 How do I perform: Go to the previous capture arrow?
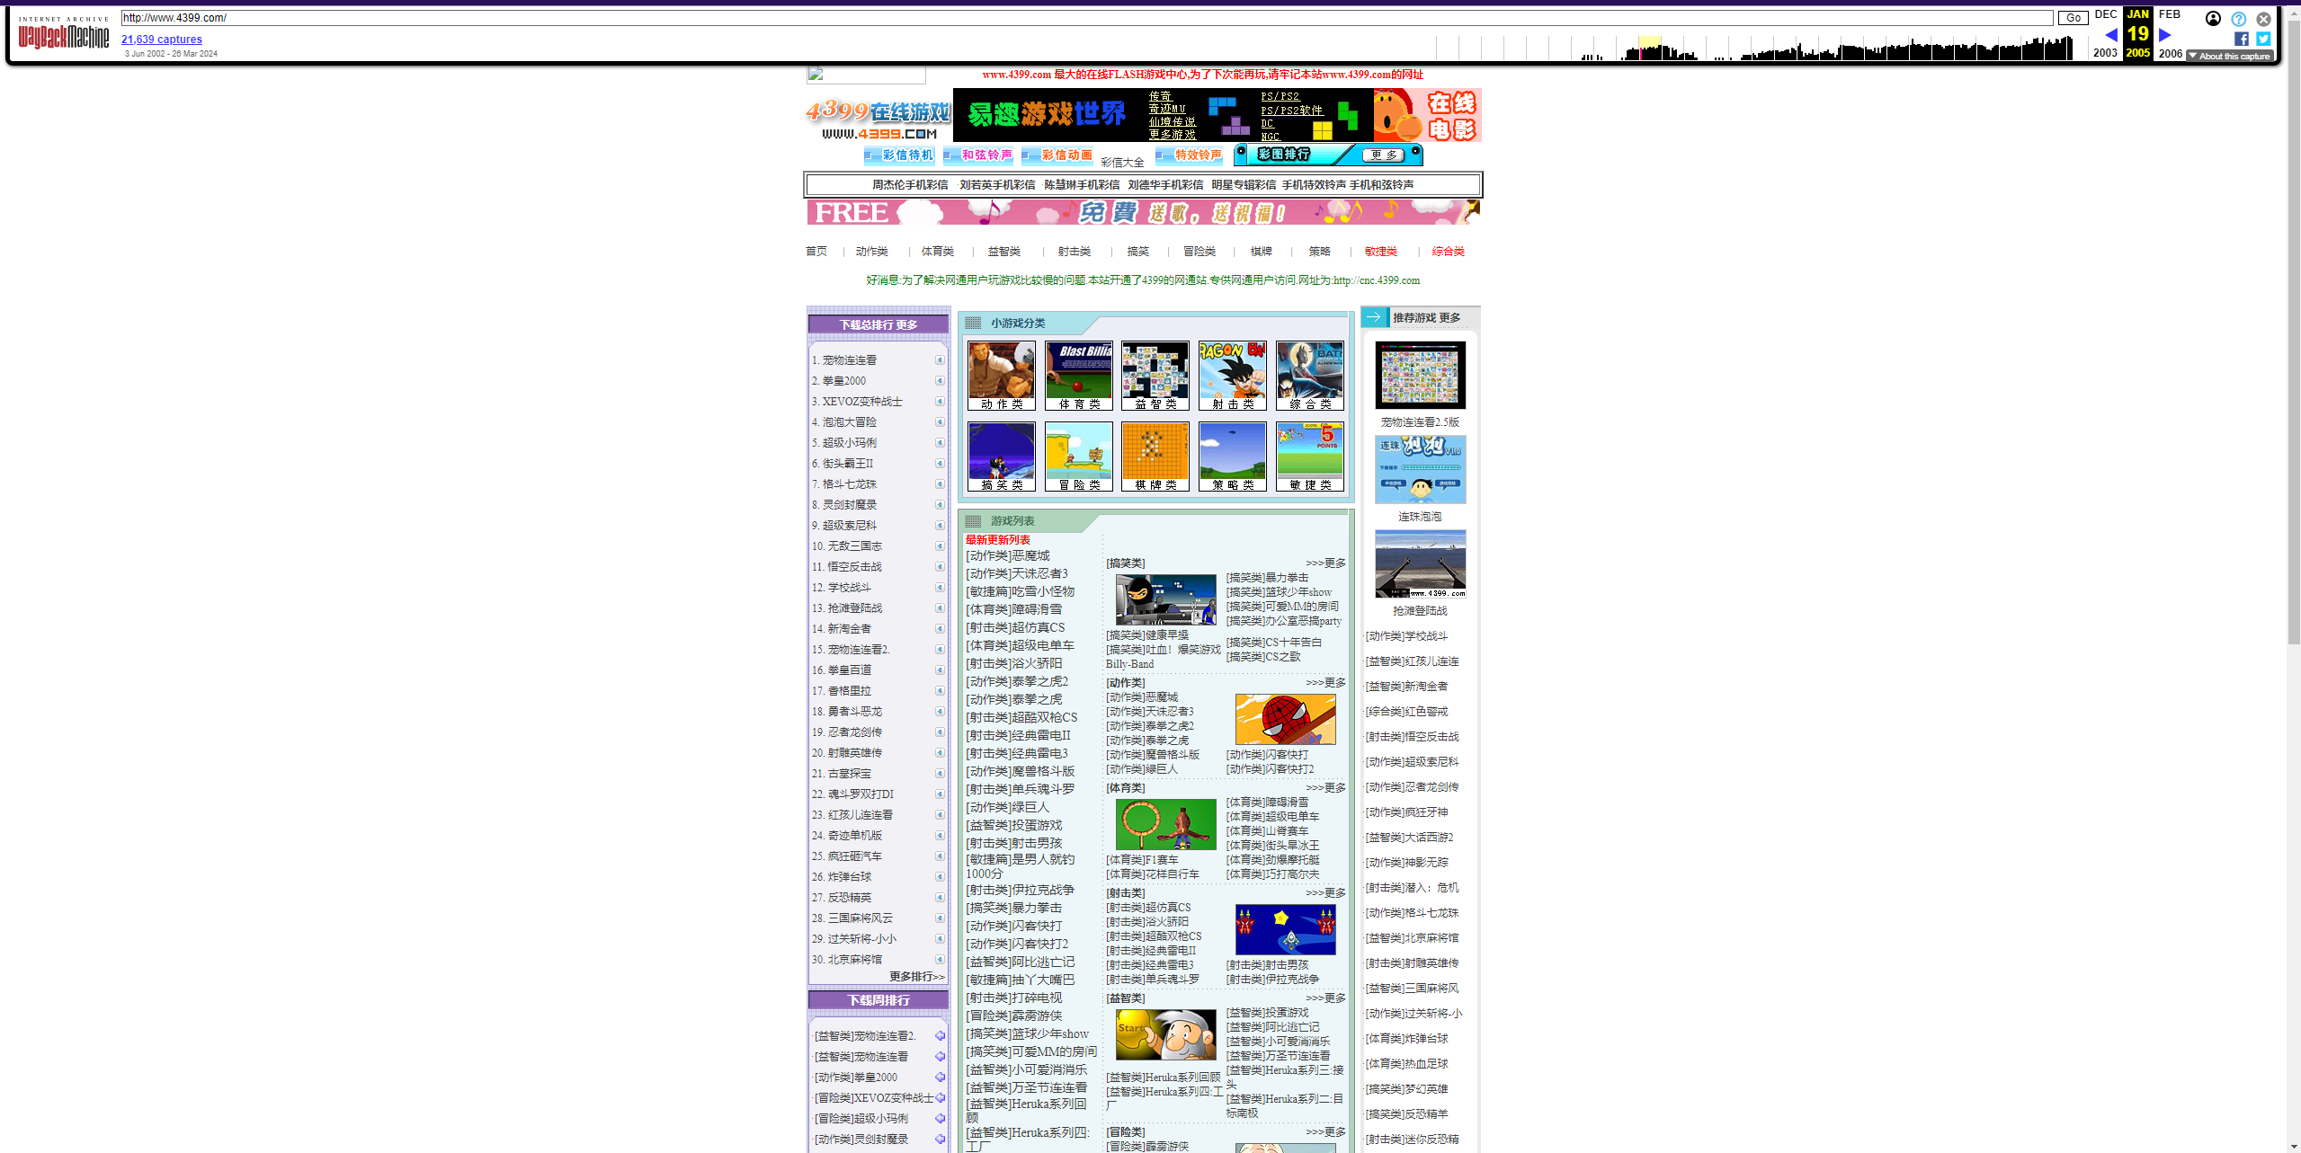click(2110, 34)
